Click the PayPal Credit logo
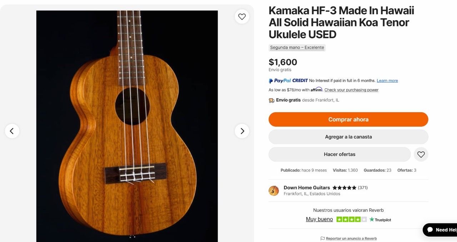The height and width of the screenshot is (242, 457). [288, 81]
